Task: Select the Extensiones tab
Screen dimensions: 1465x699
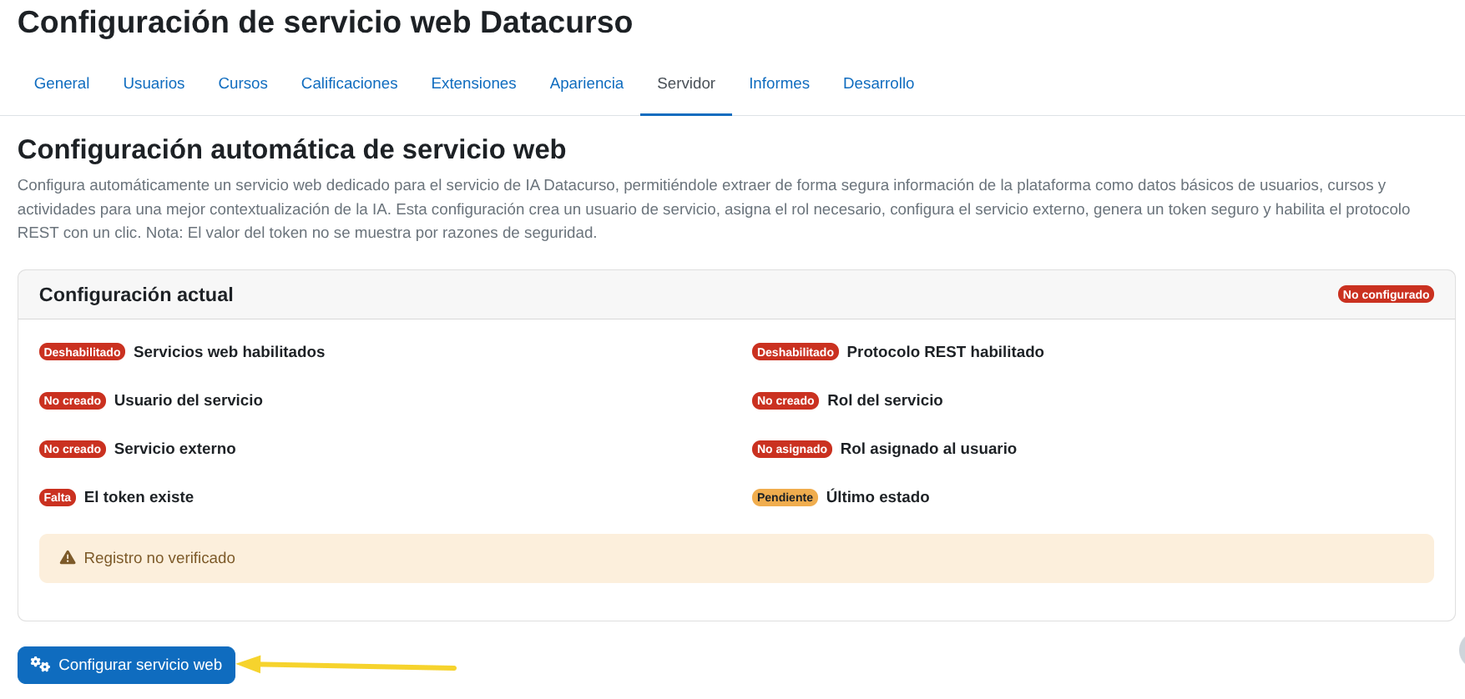Action: coord(473,83)
